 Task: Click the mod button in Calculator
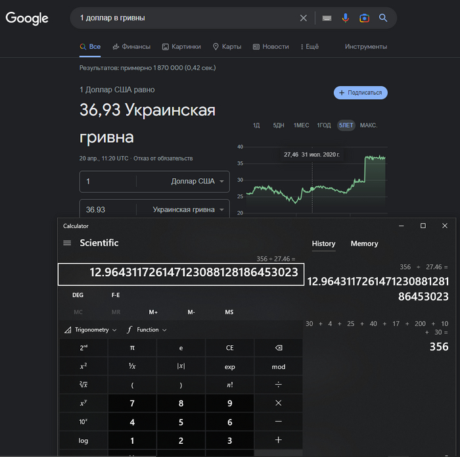(x=279, y=366)
